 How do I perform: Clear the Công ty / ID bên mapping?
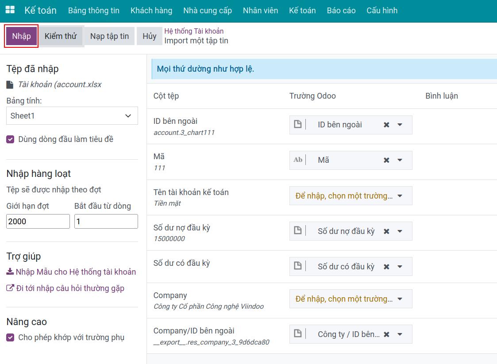(386, 334)
